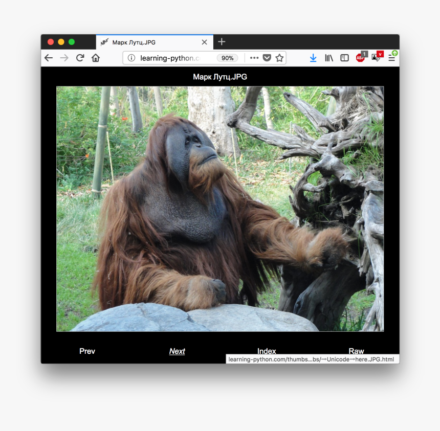This screenshot has width=440, height=431.
Task: Open the Index link
Action: coord(267,351)
